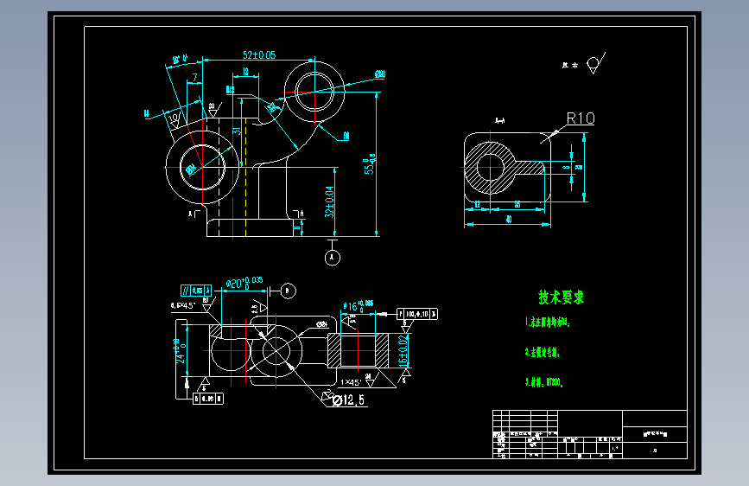Select the tolerance frame reading 100,Φ.10
Image resolution: width=749 pixels, height=486 pixels.
417,314
